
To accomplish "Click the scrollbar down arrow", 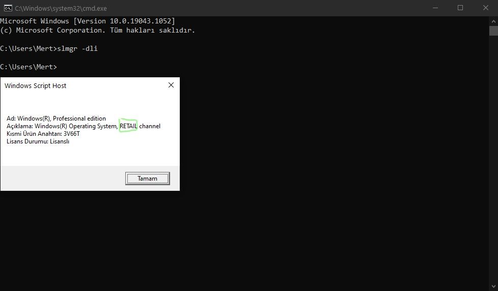I will 493,286.
